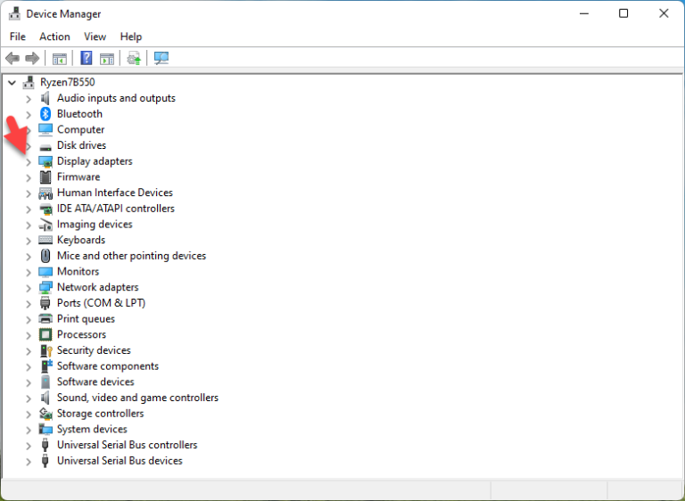Screen dimensions: 685x501
Task: Click the Audio inputs and outputs speaker icon
Action: [x=45, y=98]
